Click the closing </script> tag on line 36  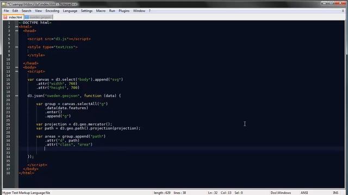click(x=38, y=165)
